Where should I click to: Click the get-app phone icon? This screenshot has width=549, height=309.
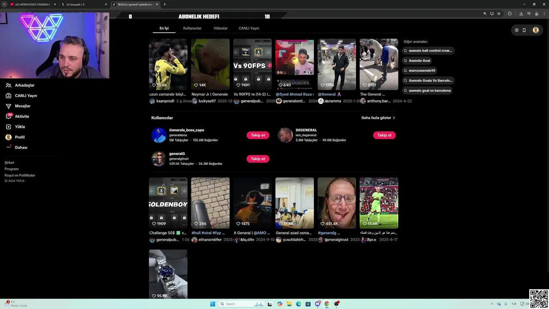[x=524, y=30]
